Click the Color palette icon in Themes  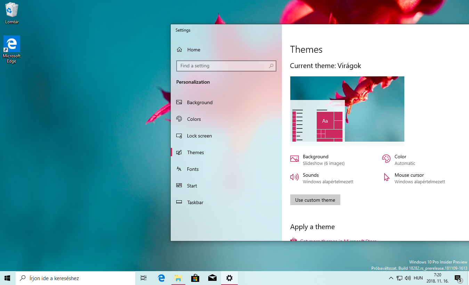(386, 159)
